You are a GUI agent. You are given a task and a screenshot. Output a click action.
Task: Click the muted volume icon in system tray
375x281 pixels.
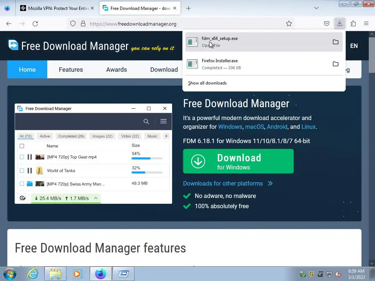click(x=338, y=274)
